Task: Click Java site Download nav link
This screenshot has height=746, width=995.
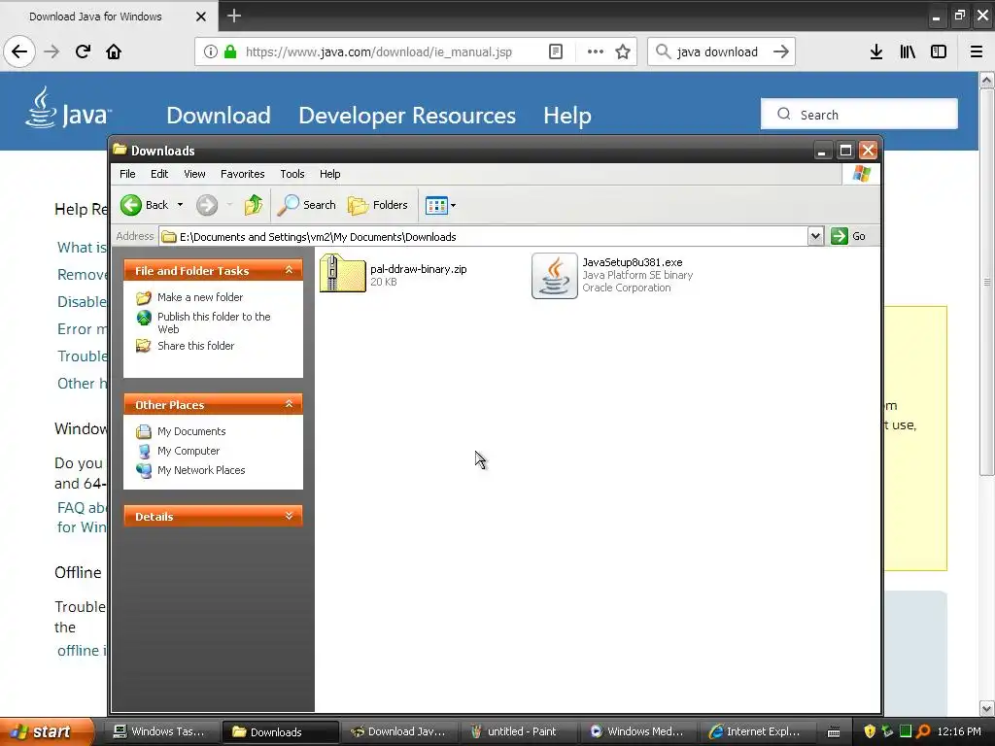Action: point(219,116)
